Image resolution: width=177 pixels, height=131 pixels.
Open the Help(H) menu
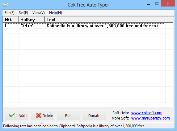point(56,13)
